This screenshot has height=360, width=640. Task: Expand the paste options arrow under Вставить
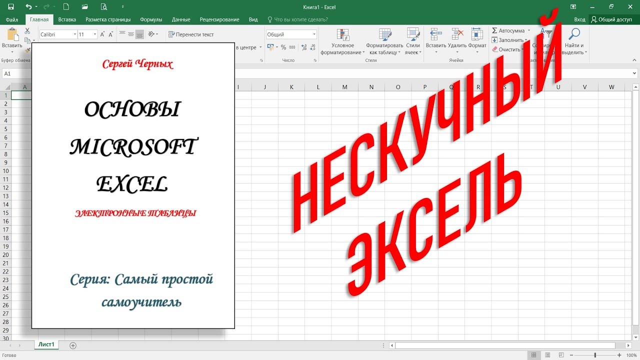[x=12, y=51]
